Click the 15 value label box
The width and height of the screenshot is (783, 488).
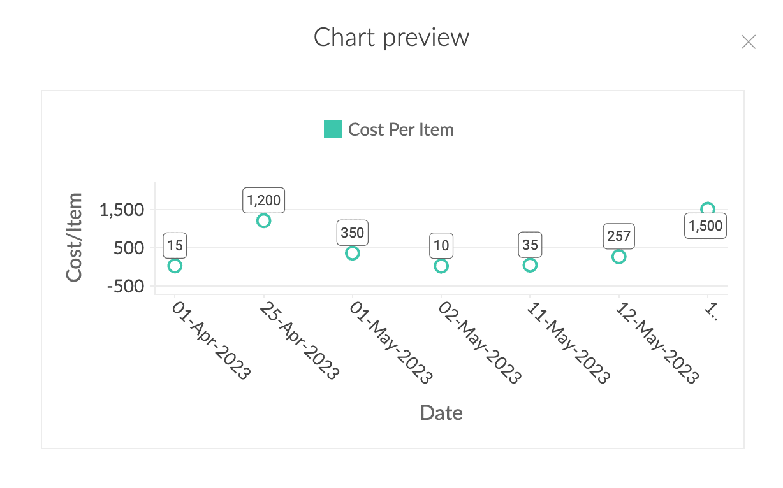point(175,245)
